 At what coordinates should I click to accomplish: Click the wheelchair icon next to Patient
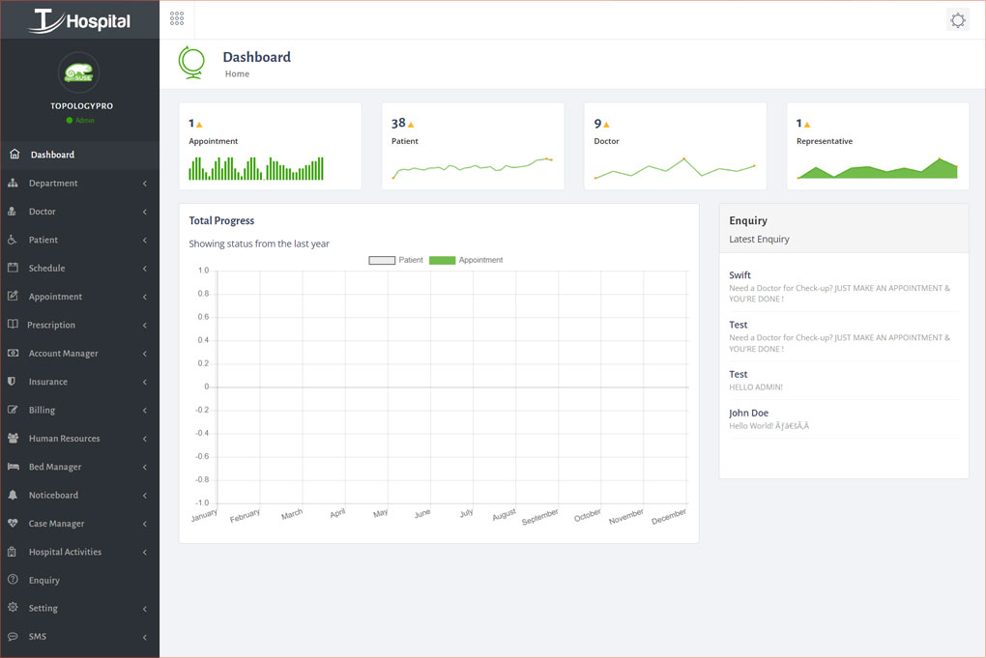tap(13, 240)
